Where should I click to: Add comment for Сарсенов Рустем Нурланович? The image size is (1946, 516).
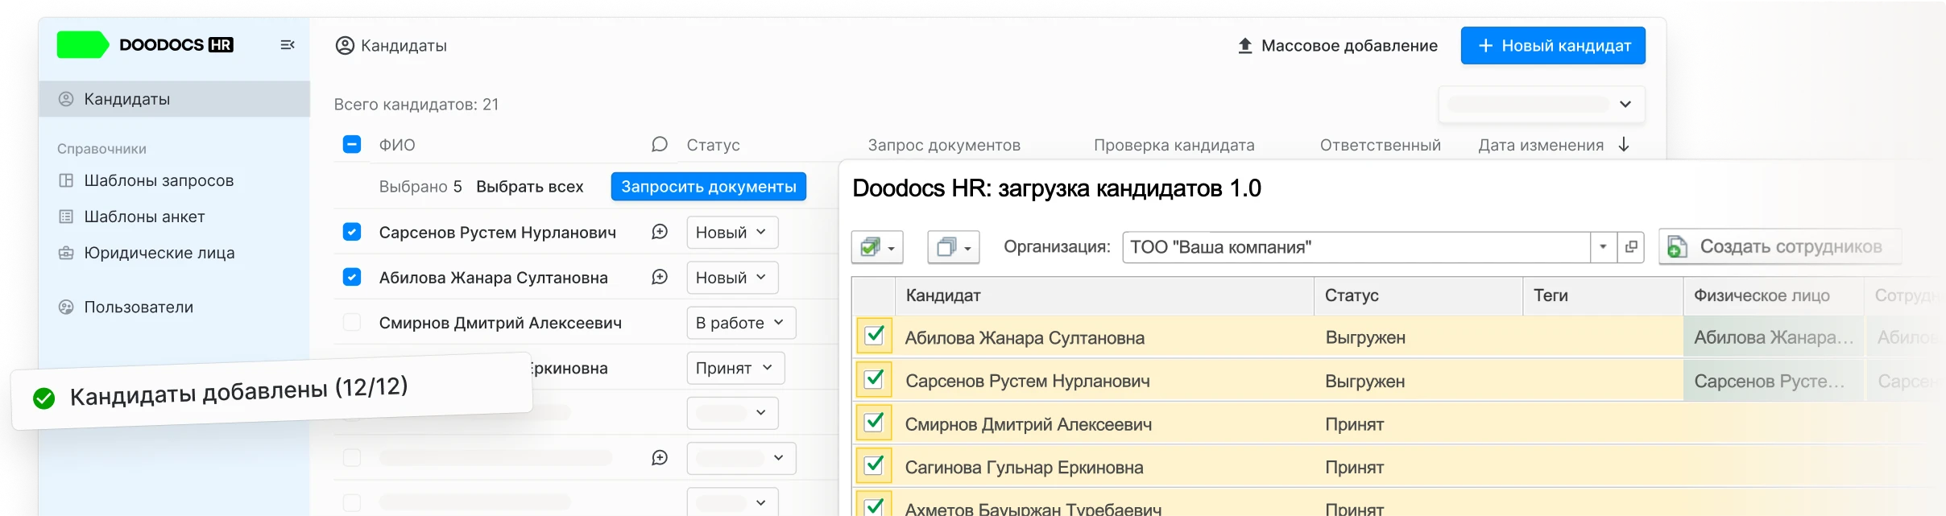(x=660, y=232)
